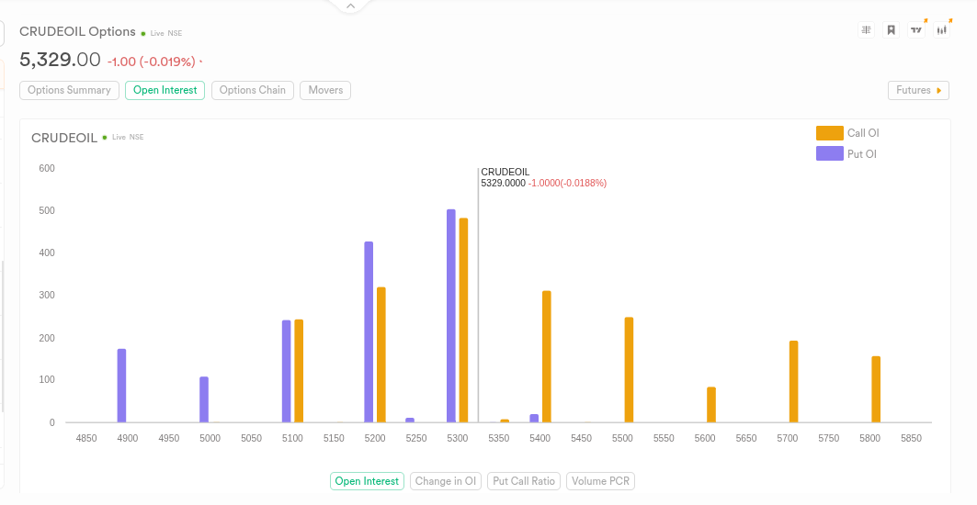977x505 pixels.
Task: Go to the Movers tab
Action: tap(325, 90)
